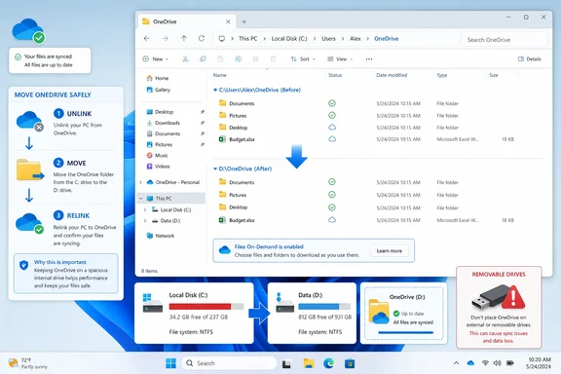The width and height of the screenshot is (561, 374).
Task: Click 'Local Disk (C:)' in the address breadcrumb
Action: click(x=289, y=39)
